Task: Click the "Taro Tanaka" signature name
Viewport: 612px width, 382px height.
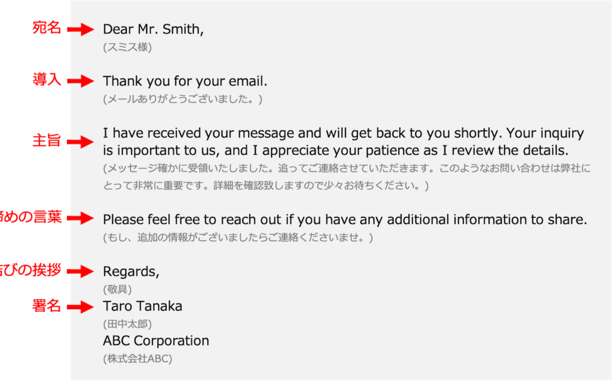Action: point(142,306)
